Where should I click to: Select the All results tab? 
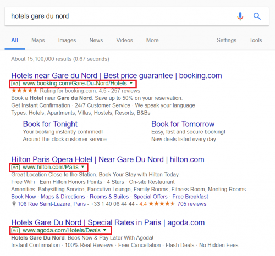click(x=15, y=40)
